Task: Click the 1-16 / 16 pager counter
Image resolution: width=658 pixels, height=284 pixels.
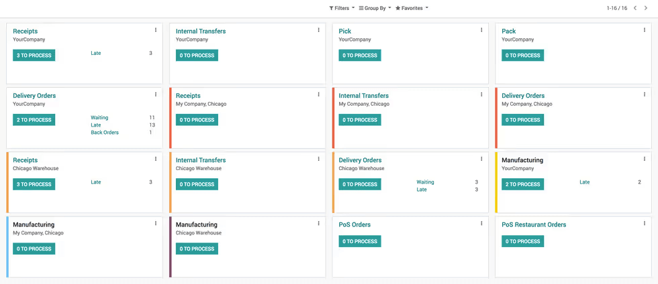Action: [x=617, y=8]
